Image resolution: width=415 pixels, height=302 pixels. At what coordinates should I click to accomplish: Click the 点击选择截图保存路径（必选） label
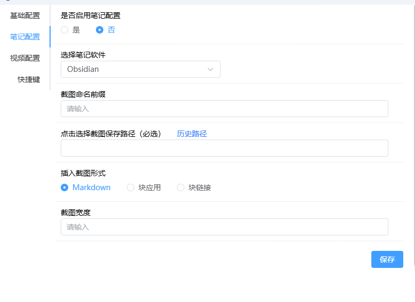[x=111, y=134]
